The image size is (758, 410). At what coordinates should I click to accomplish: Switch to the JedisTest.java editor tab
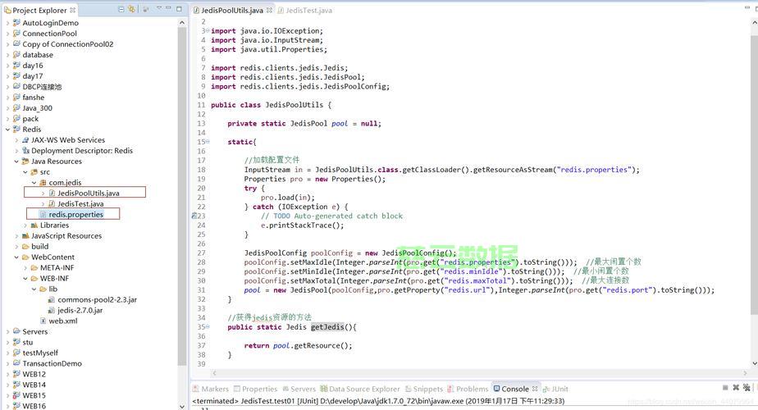304,10
